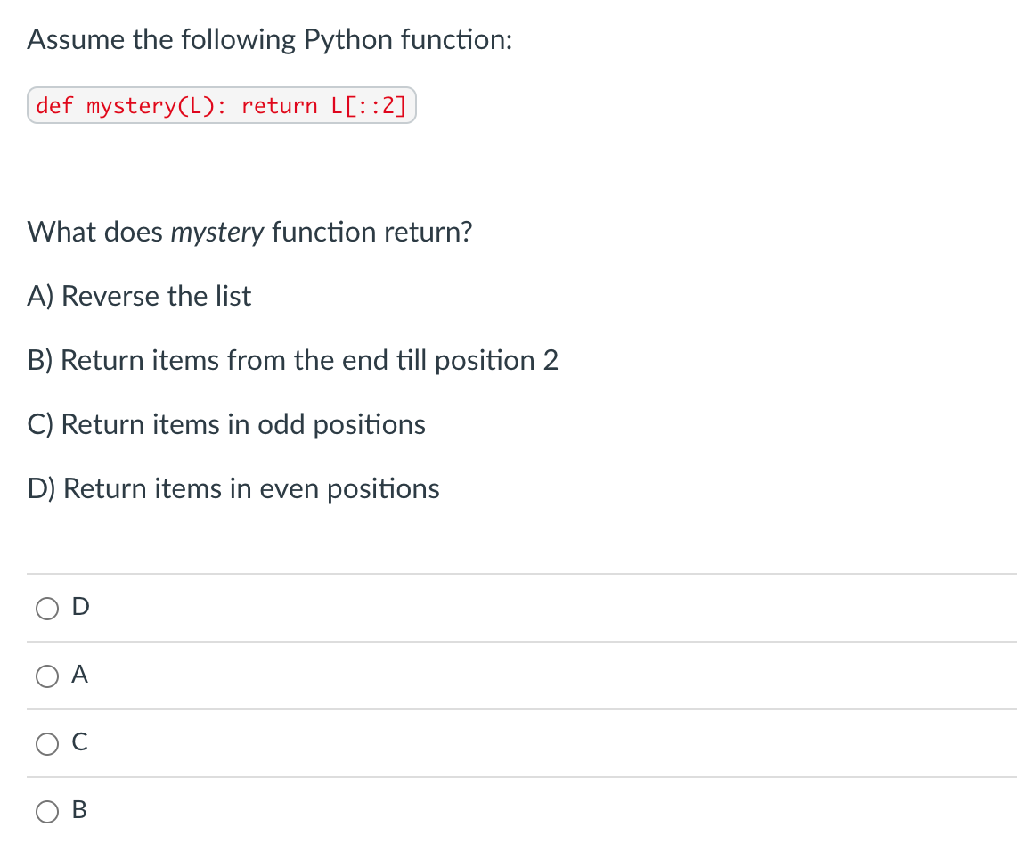Click option text 'Return items in odd positions'
Image resolution: width=1028 pixels, height=868 pixels.
click(243, 424)
